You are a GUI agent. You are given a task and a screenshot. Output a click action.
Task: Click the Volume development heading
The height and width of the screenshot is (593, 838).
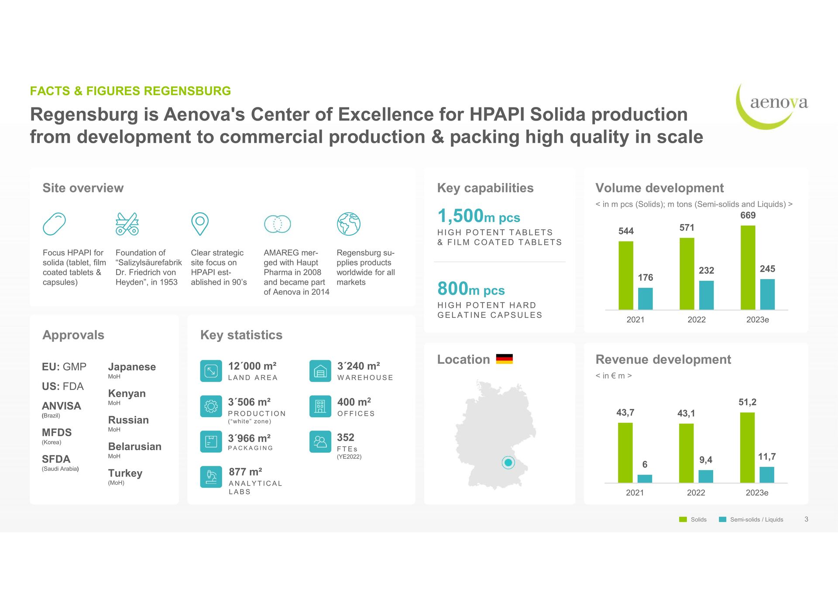click(659, 188)
